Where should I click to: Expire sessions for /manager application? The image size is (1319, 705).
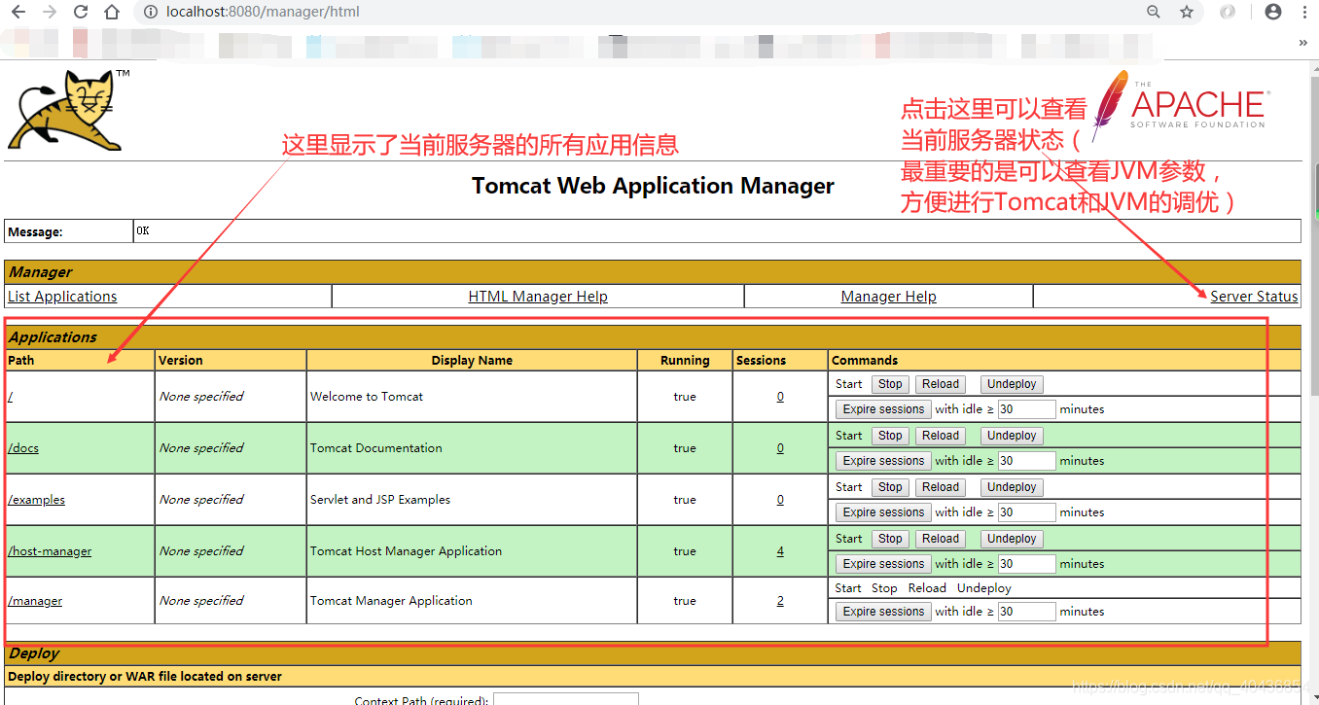(883, 612)
